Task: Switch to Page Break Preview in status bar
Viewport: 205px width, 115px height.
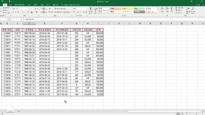Action: [186, 114]
